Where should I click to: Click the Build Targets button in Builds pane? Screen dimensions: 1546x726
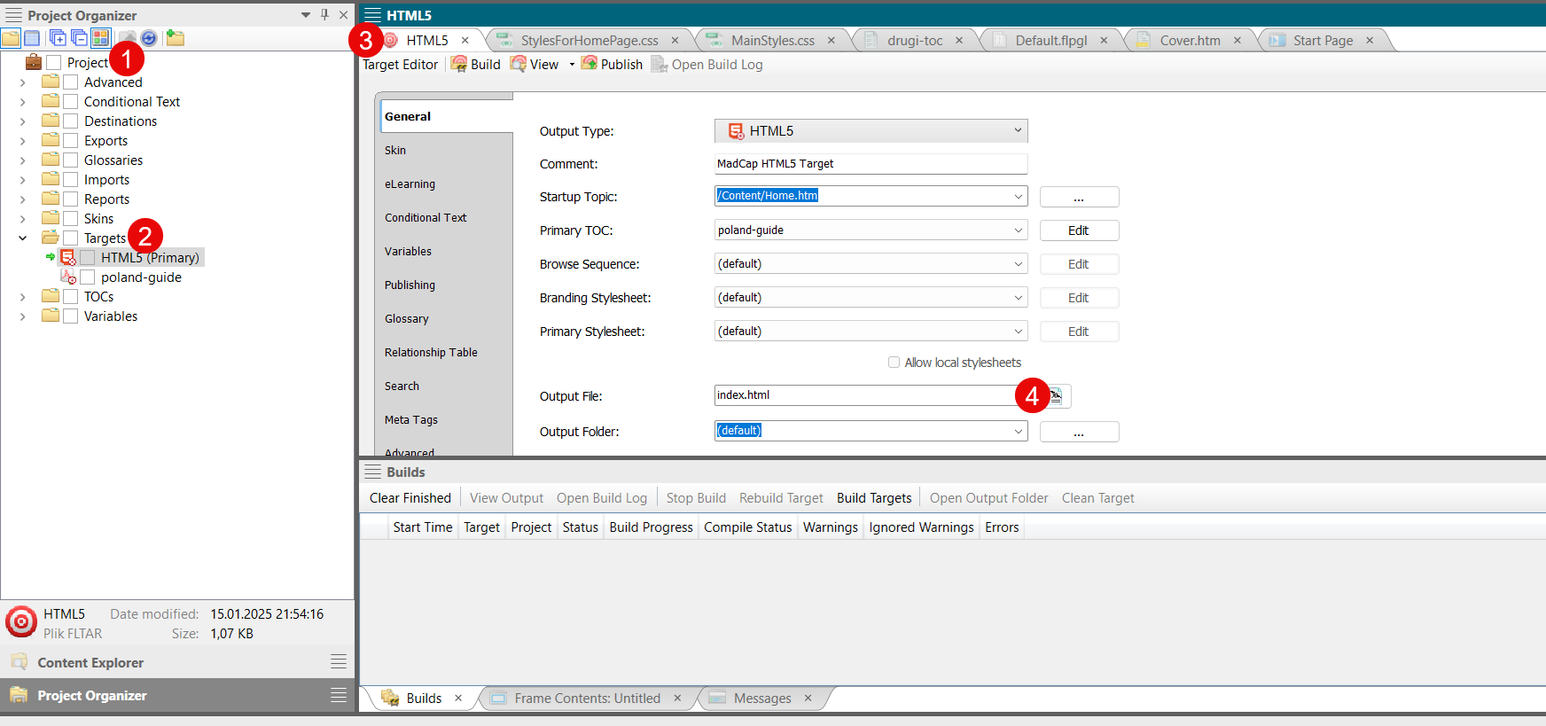874,498
